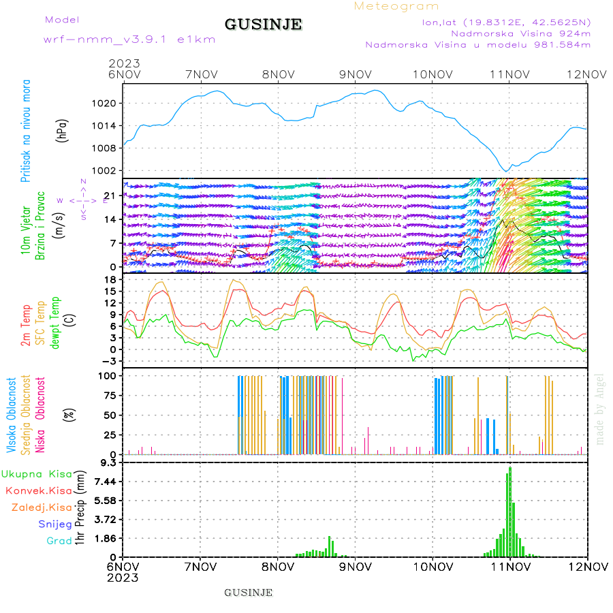This screenshot has width=613, height=613.
Task: Click the 12NOV label on top axis
Action: 587,74
